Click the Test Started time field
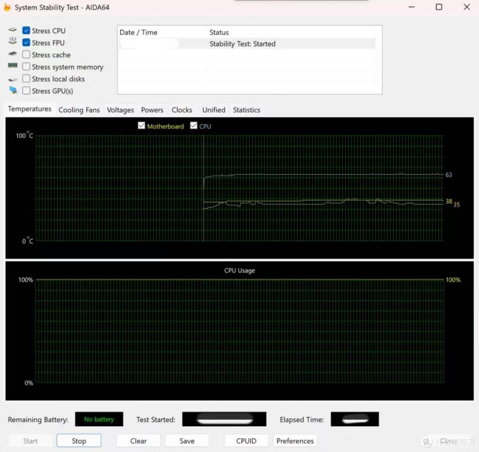The width and height of the screenshot is (479, 452). click(x=224, y=419)
